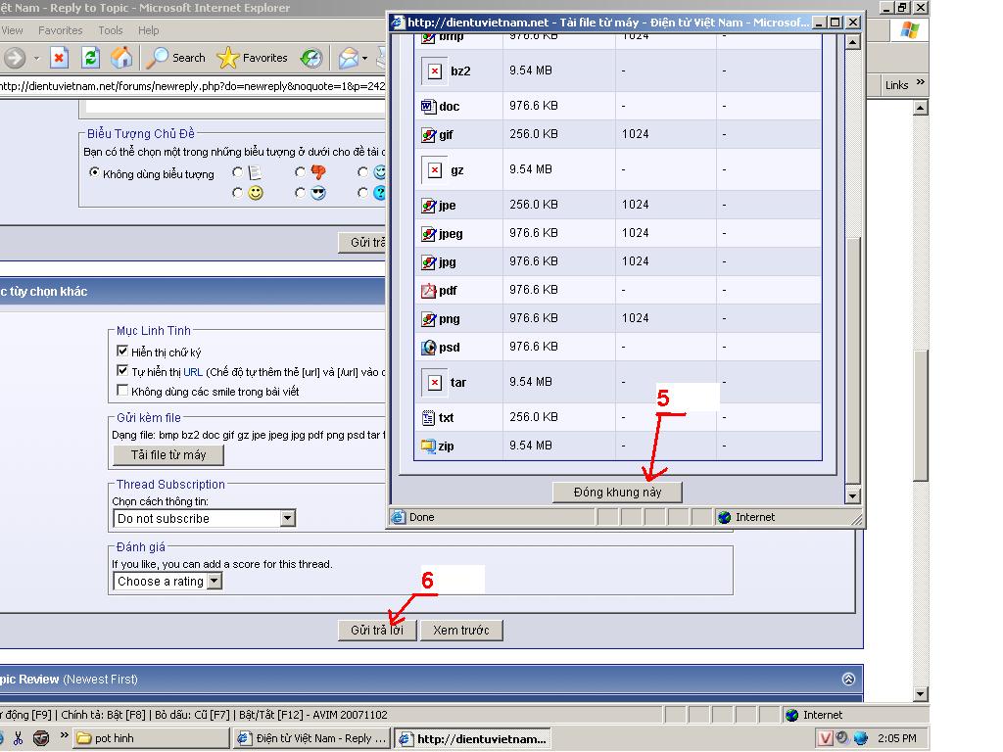1003x752 pixels.
Task: Click bottom 'Gửi trả lời' submit button
Action: 377,631
